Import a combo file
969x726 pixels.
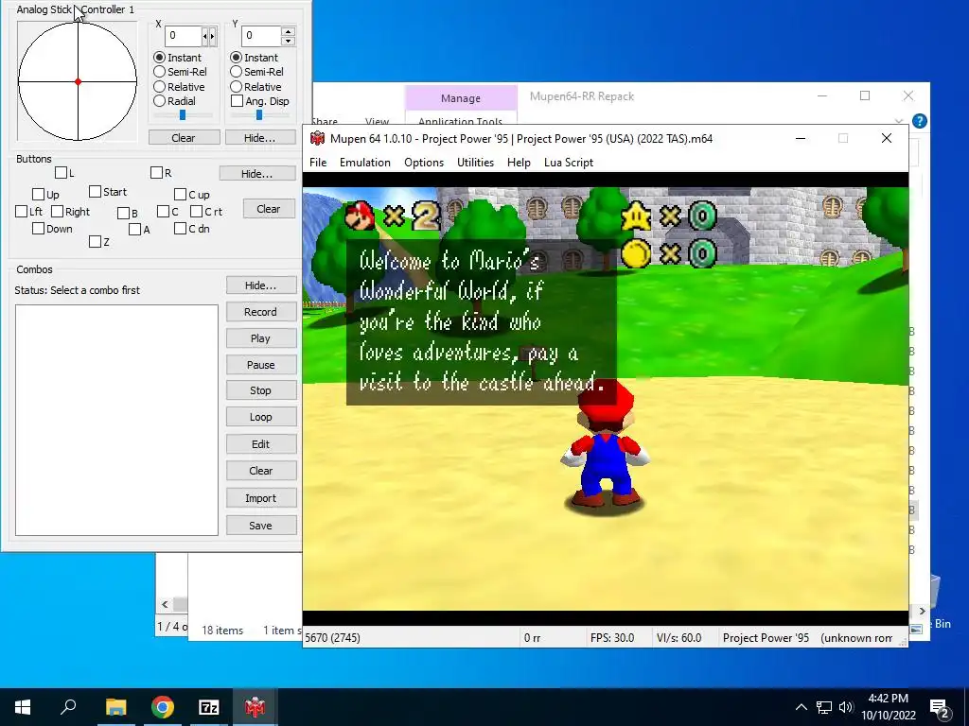[x=261, y=499]
